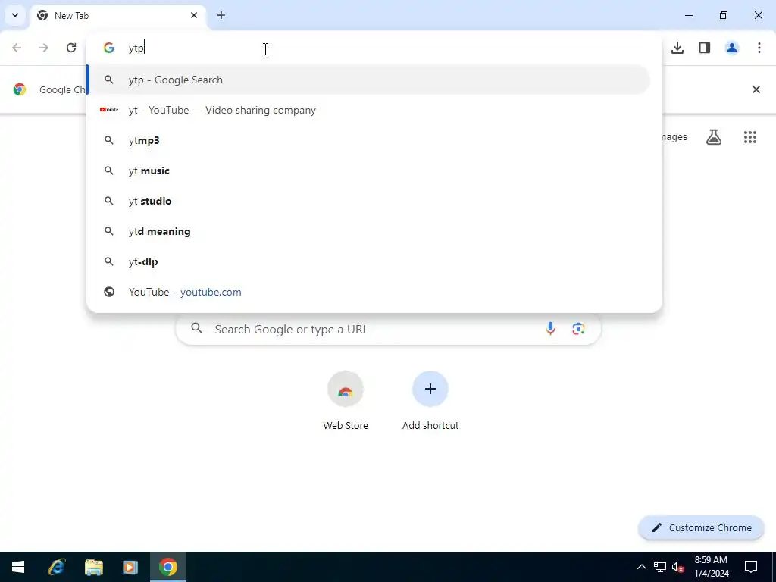Open the tab search dropdown arrow
Screen dimensions: 776x582
click(x=15, y=15)
